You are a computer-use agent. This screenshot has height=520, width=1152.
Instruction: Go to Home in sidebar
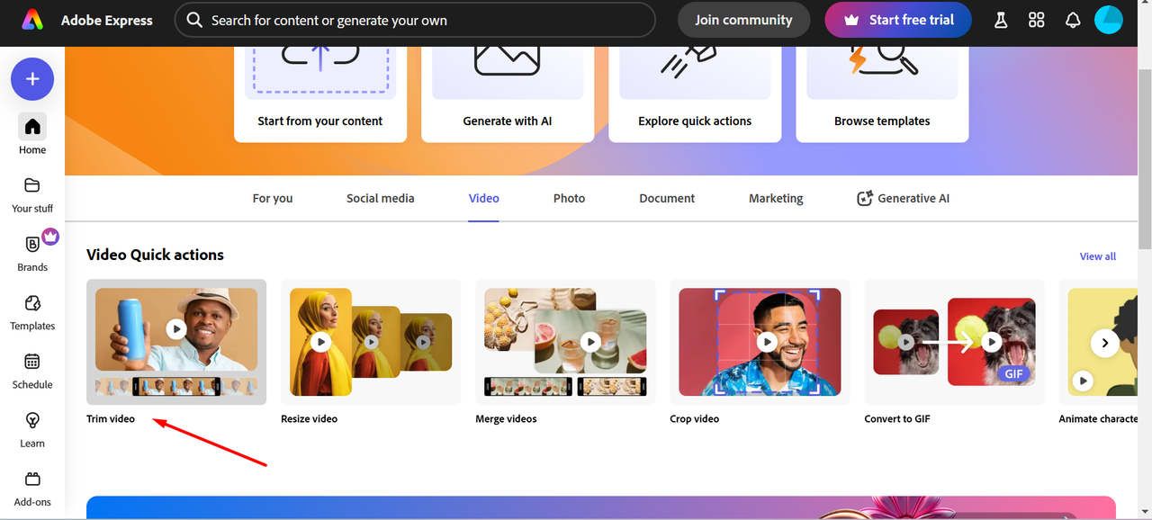[32, 135]
